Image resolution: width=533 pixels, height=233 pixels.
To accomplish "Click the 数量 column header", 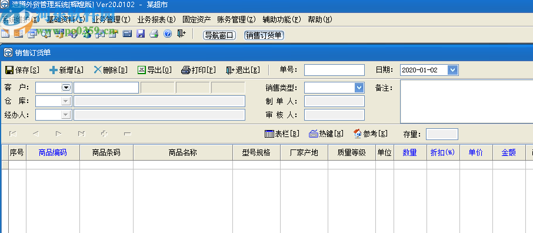I will 410,153.
